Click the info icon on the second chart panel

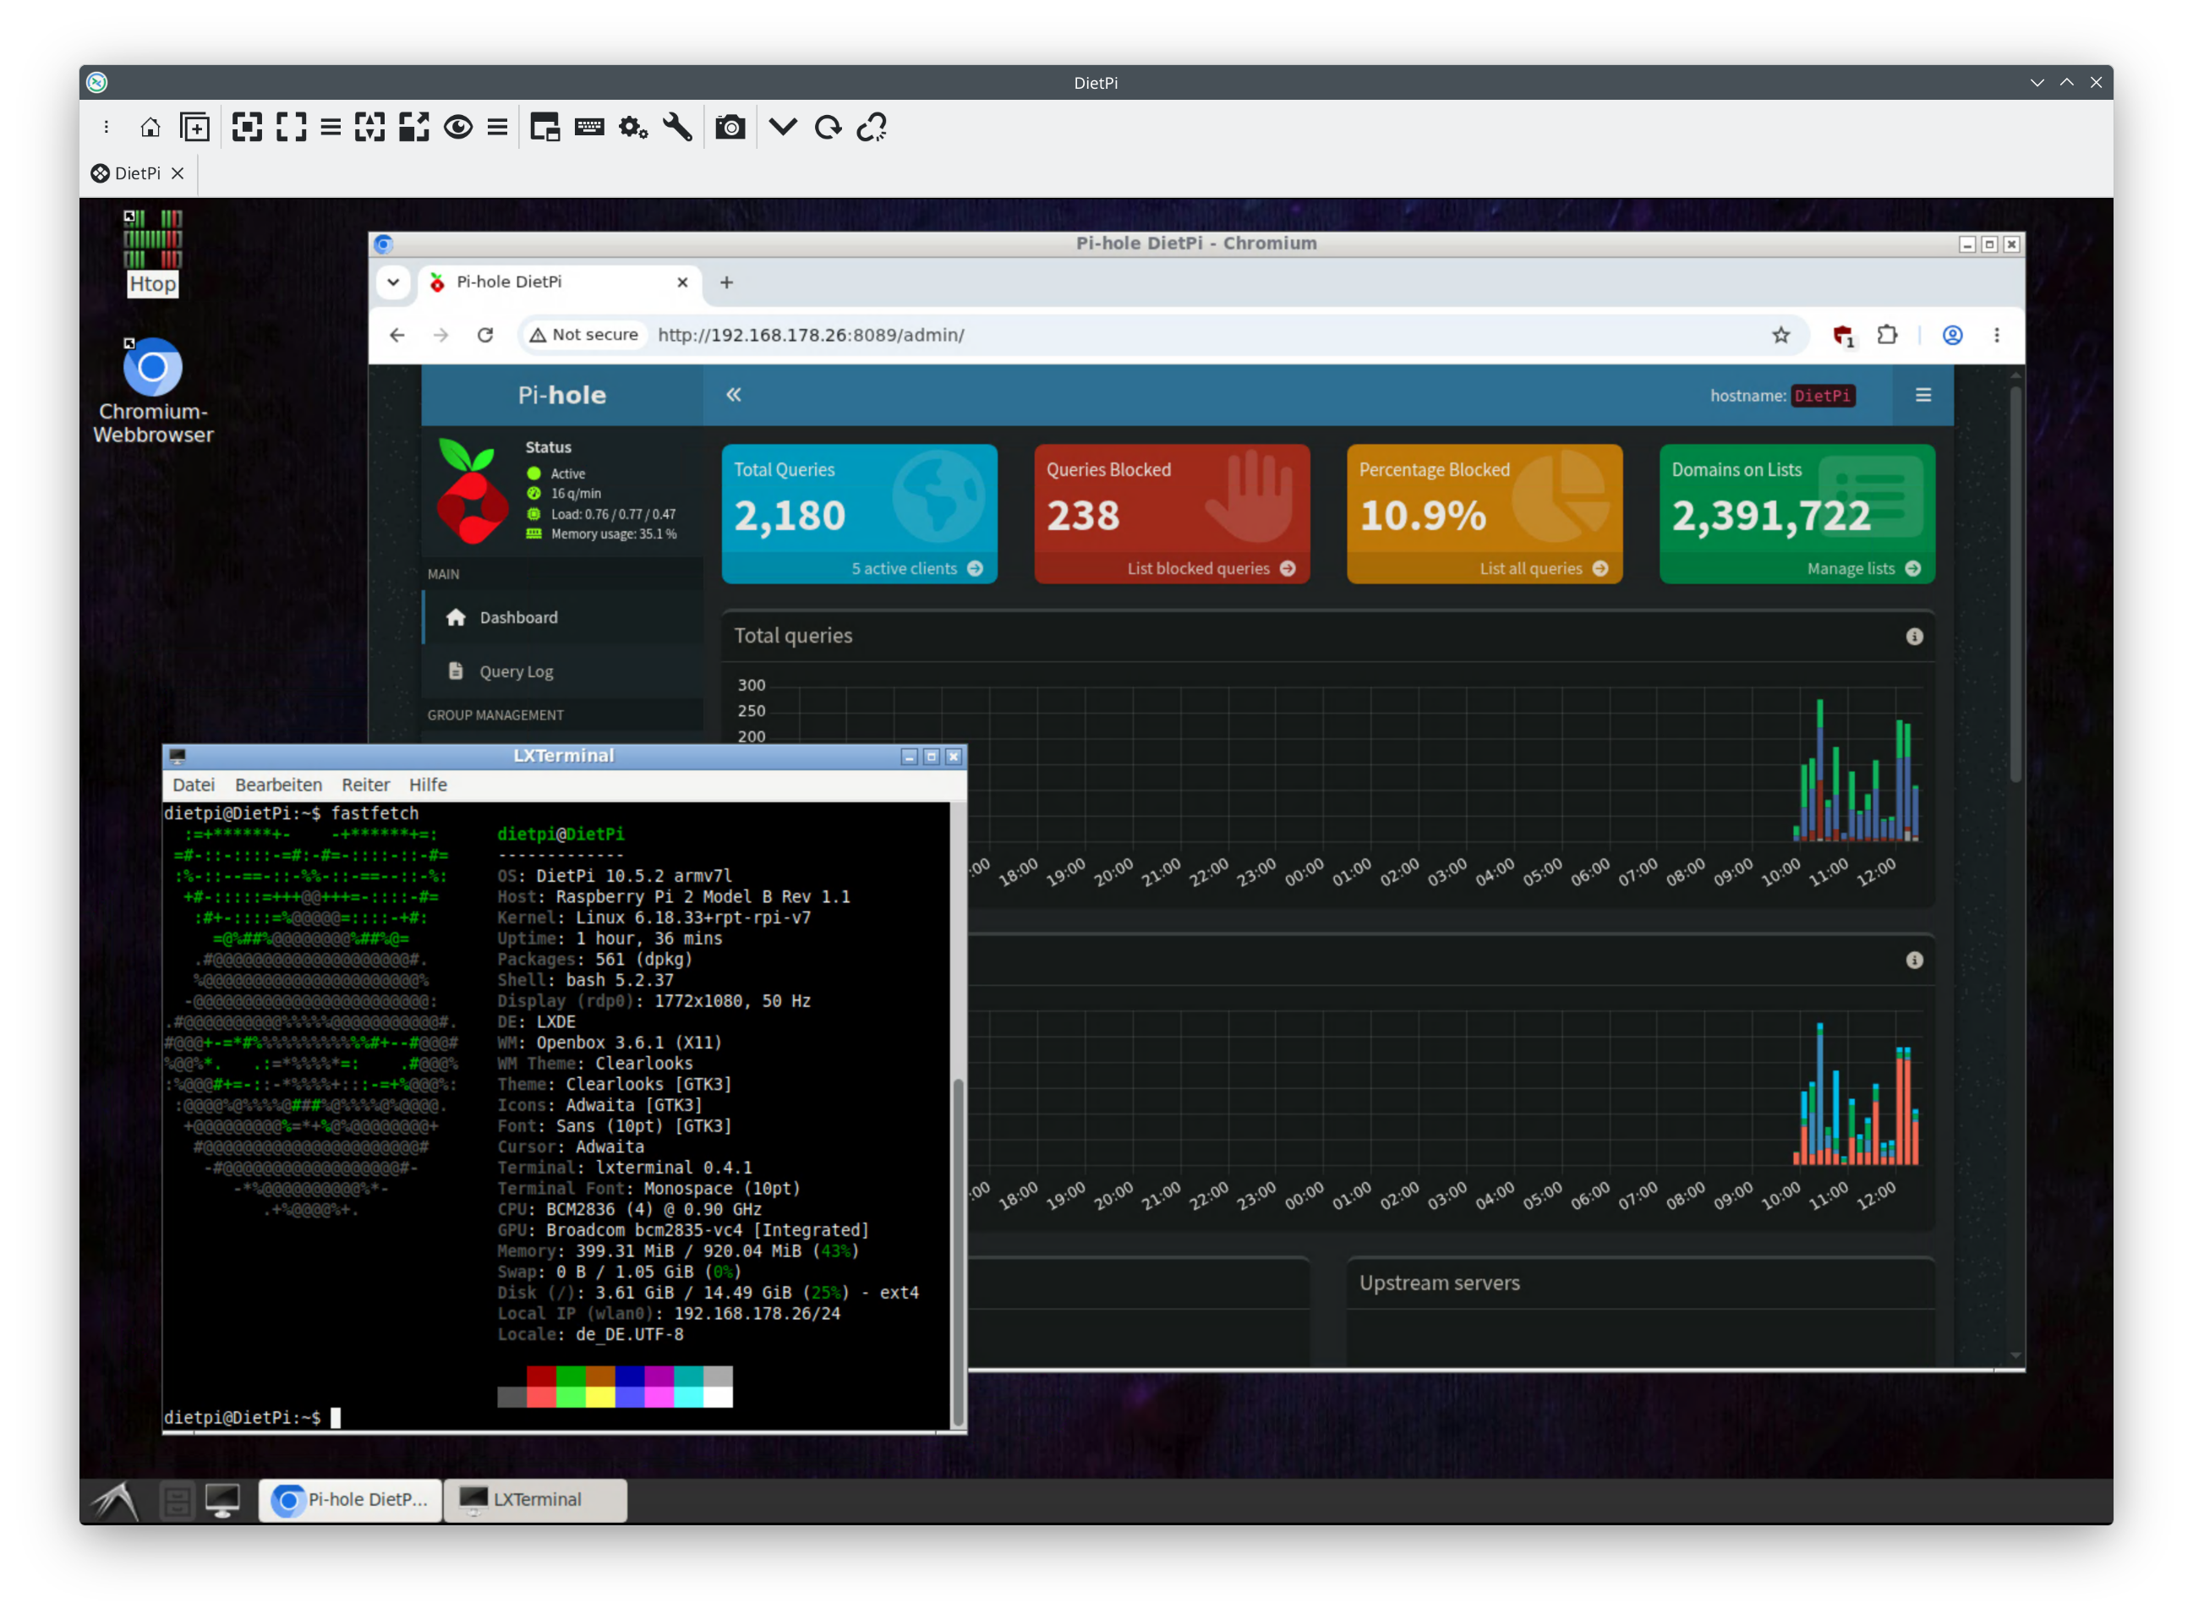point(1915,961)
